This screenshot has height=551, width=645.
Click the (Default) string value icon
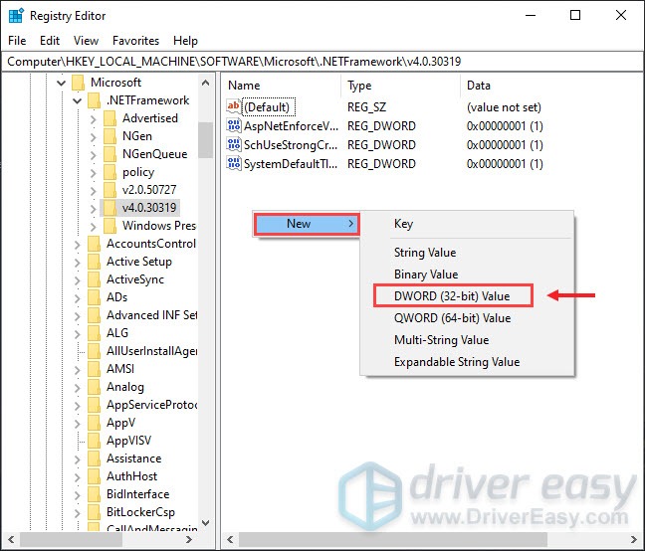tap(233, 106)
